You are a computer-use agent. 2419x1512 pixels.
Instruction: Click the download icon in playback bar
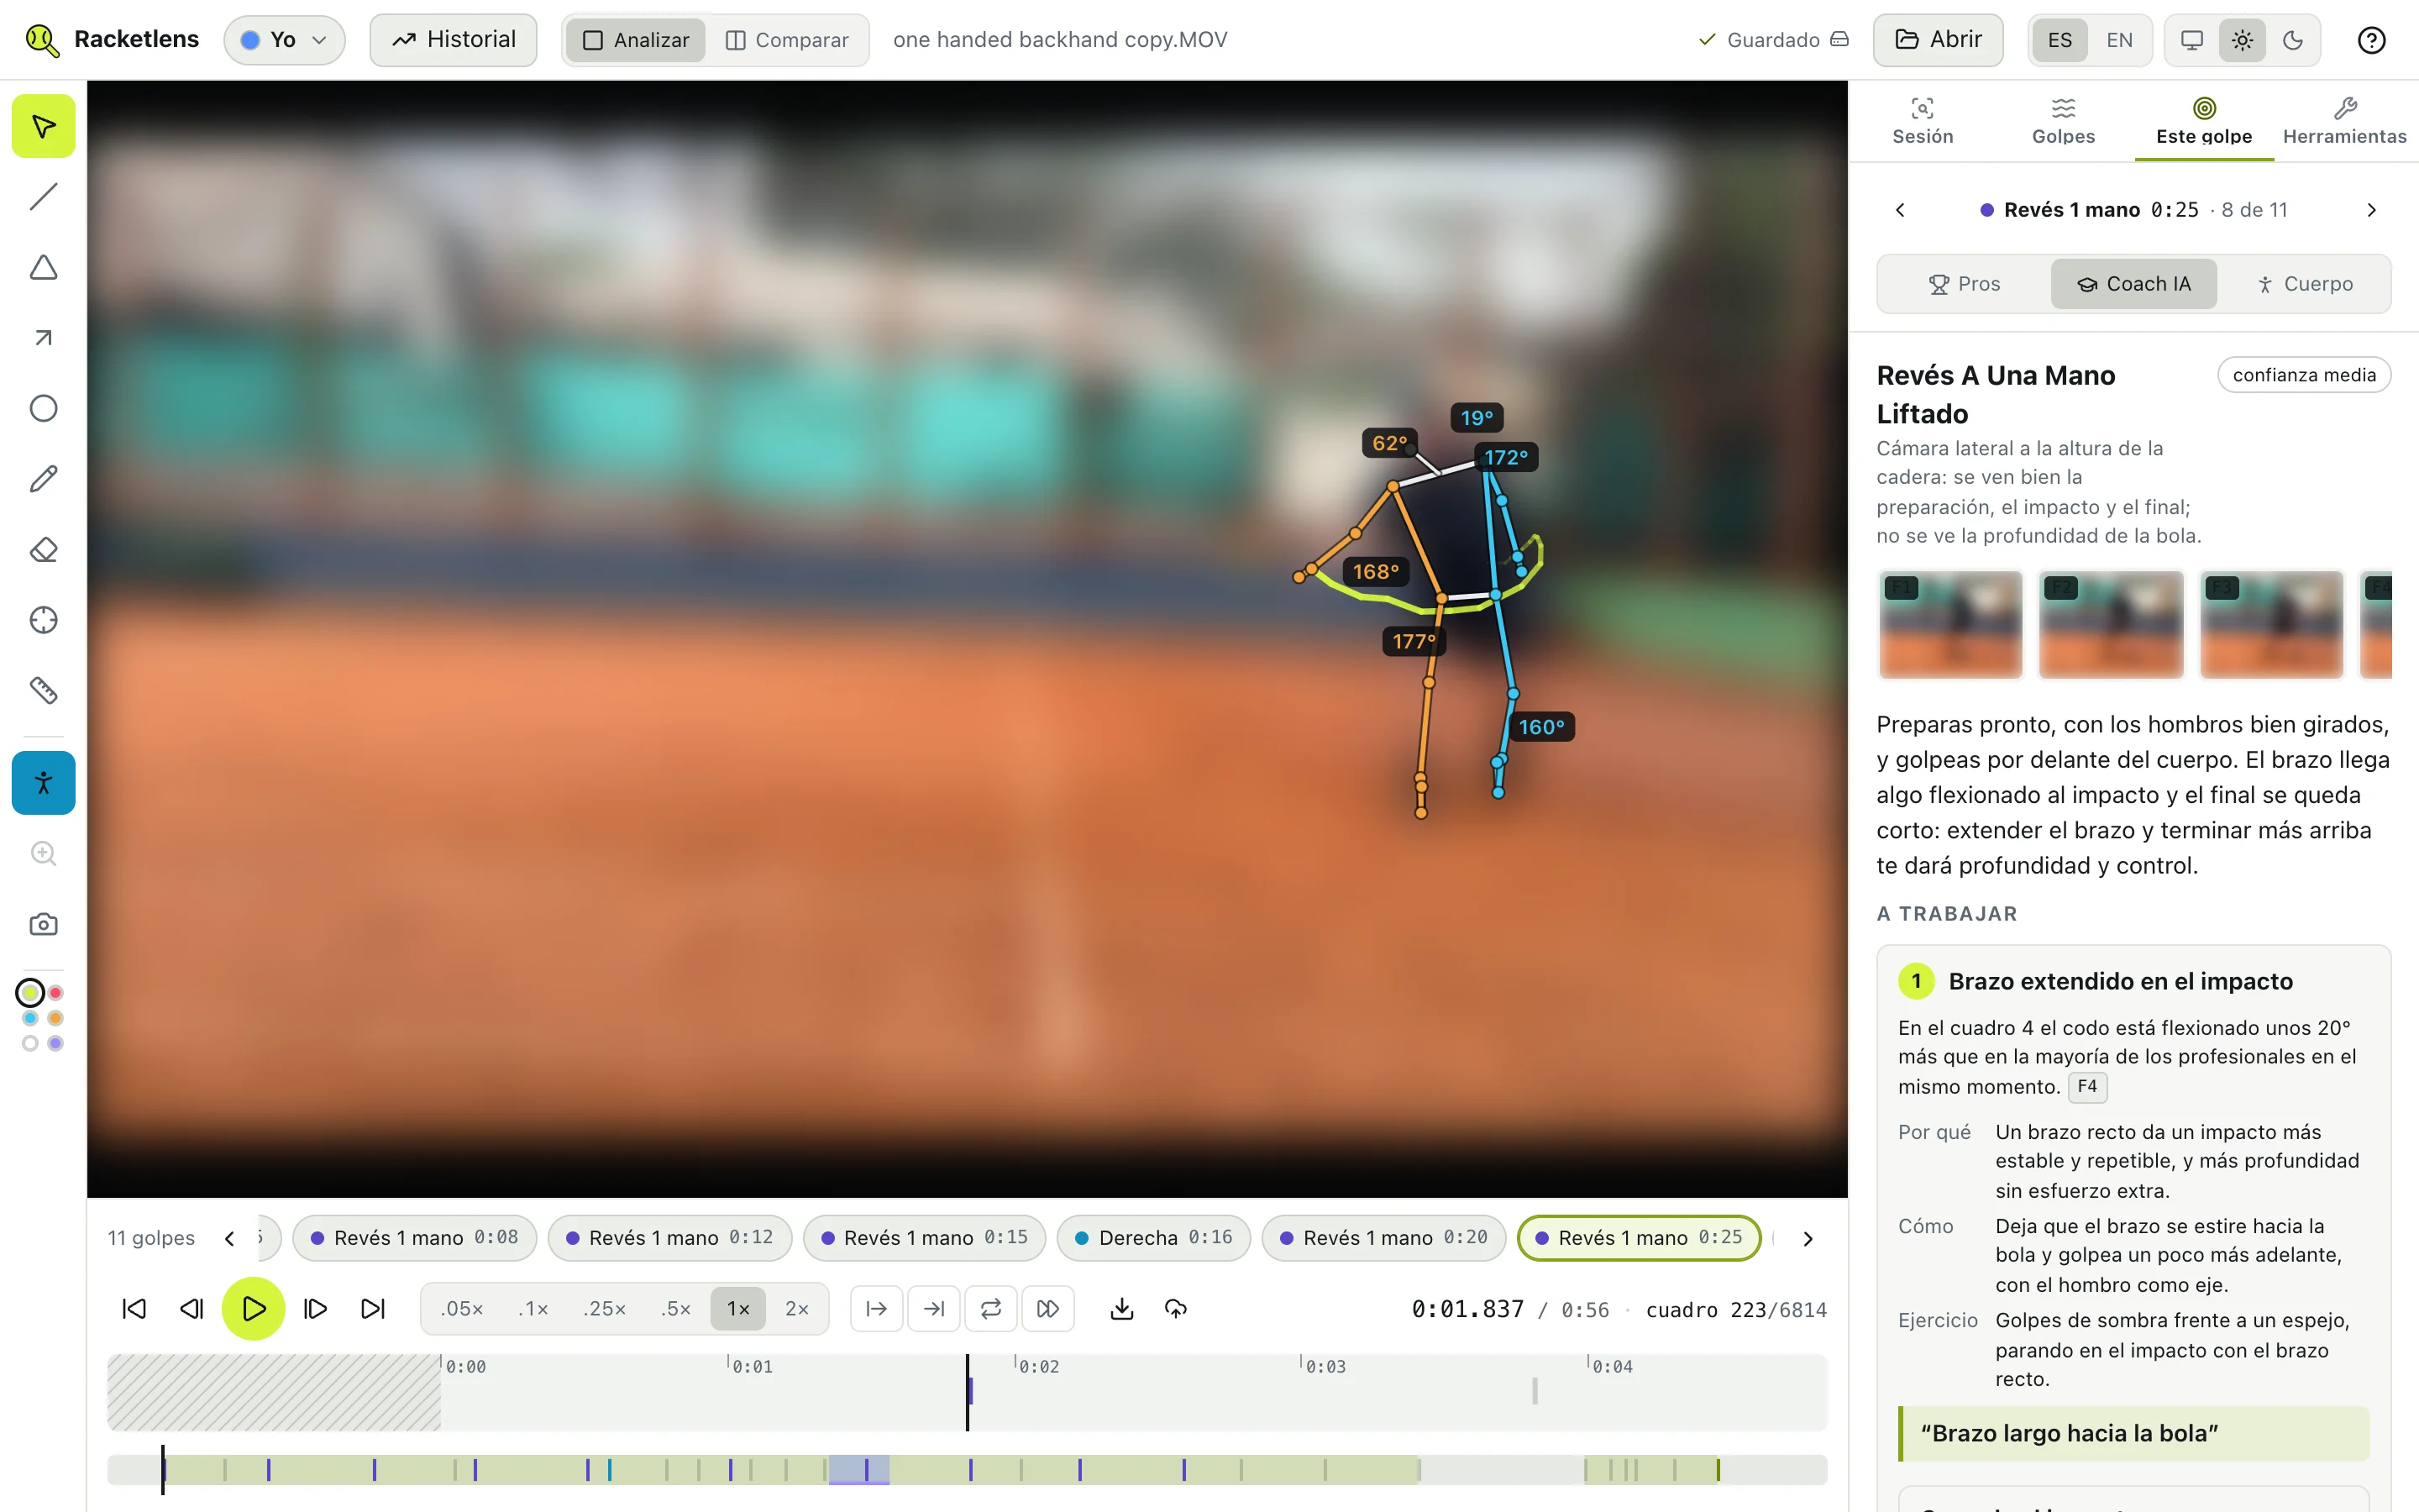[1121, 1308]
